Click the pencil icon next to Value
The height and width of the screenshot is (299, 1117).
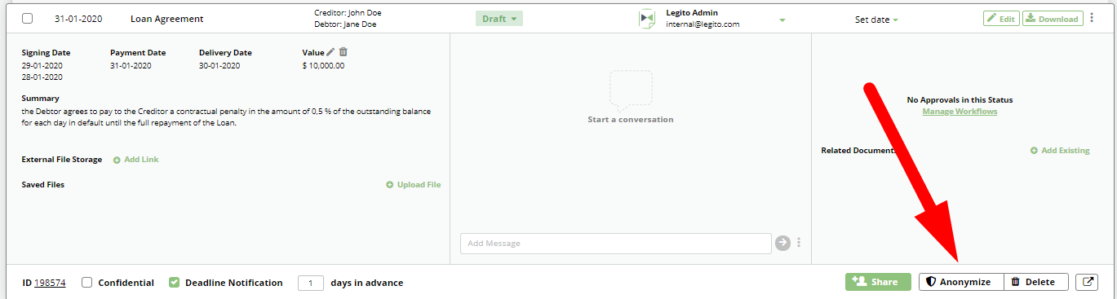click(330, 52)
